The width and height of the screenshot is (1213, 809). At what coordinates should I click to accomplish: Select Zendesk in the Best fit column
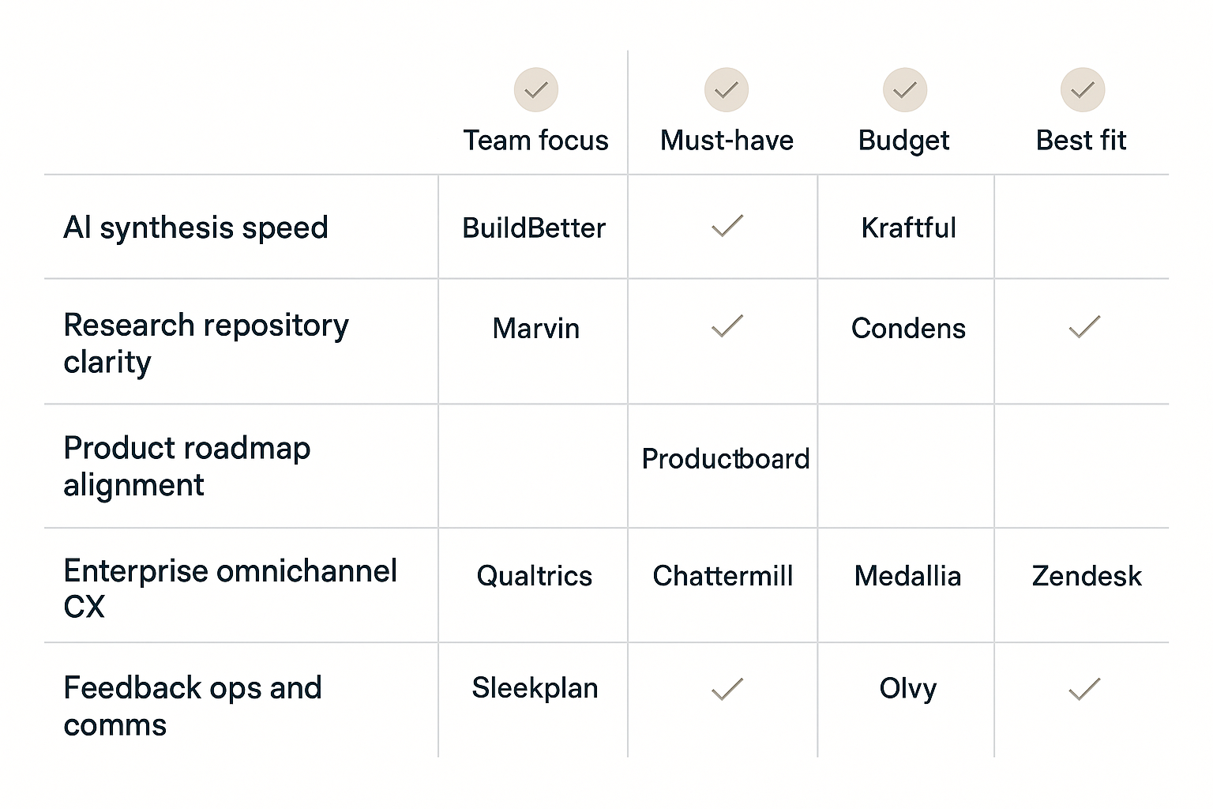1087,576
